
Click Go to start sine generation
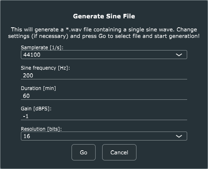click(83, 152)
